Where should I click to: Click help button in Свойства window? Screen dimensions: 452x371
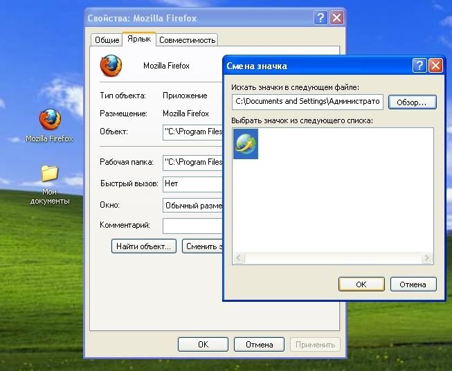coord(320,18)
